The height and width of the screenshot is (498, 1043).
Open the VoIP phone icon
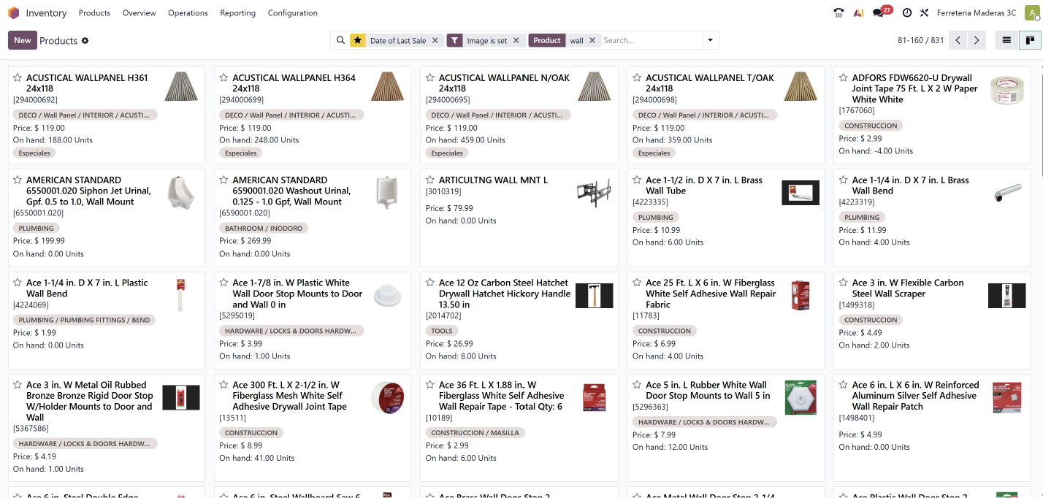(838, 13)
